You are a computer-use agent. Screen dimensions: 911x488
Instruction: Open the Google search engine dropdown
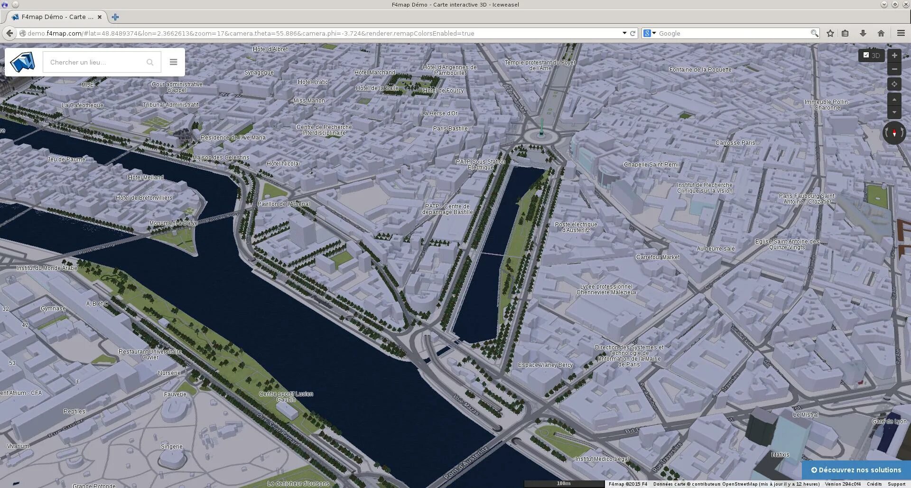click(649, 33)
